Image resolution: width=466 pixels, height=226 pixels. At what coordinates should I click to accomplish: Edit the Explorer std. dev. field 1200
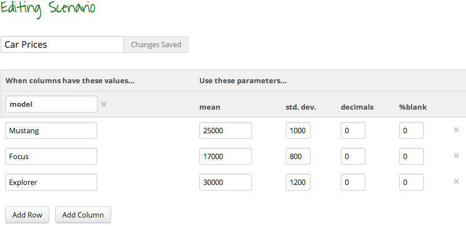pyautogui.click(x=298, y=182)
